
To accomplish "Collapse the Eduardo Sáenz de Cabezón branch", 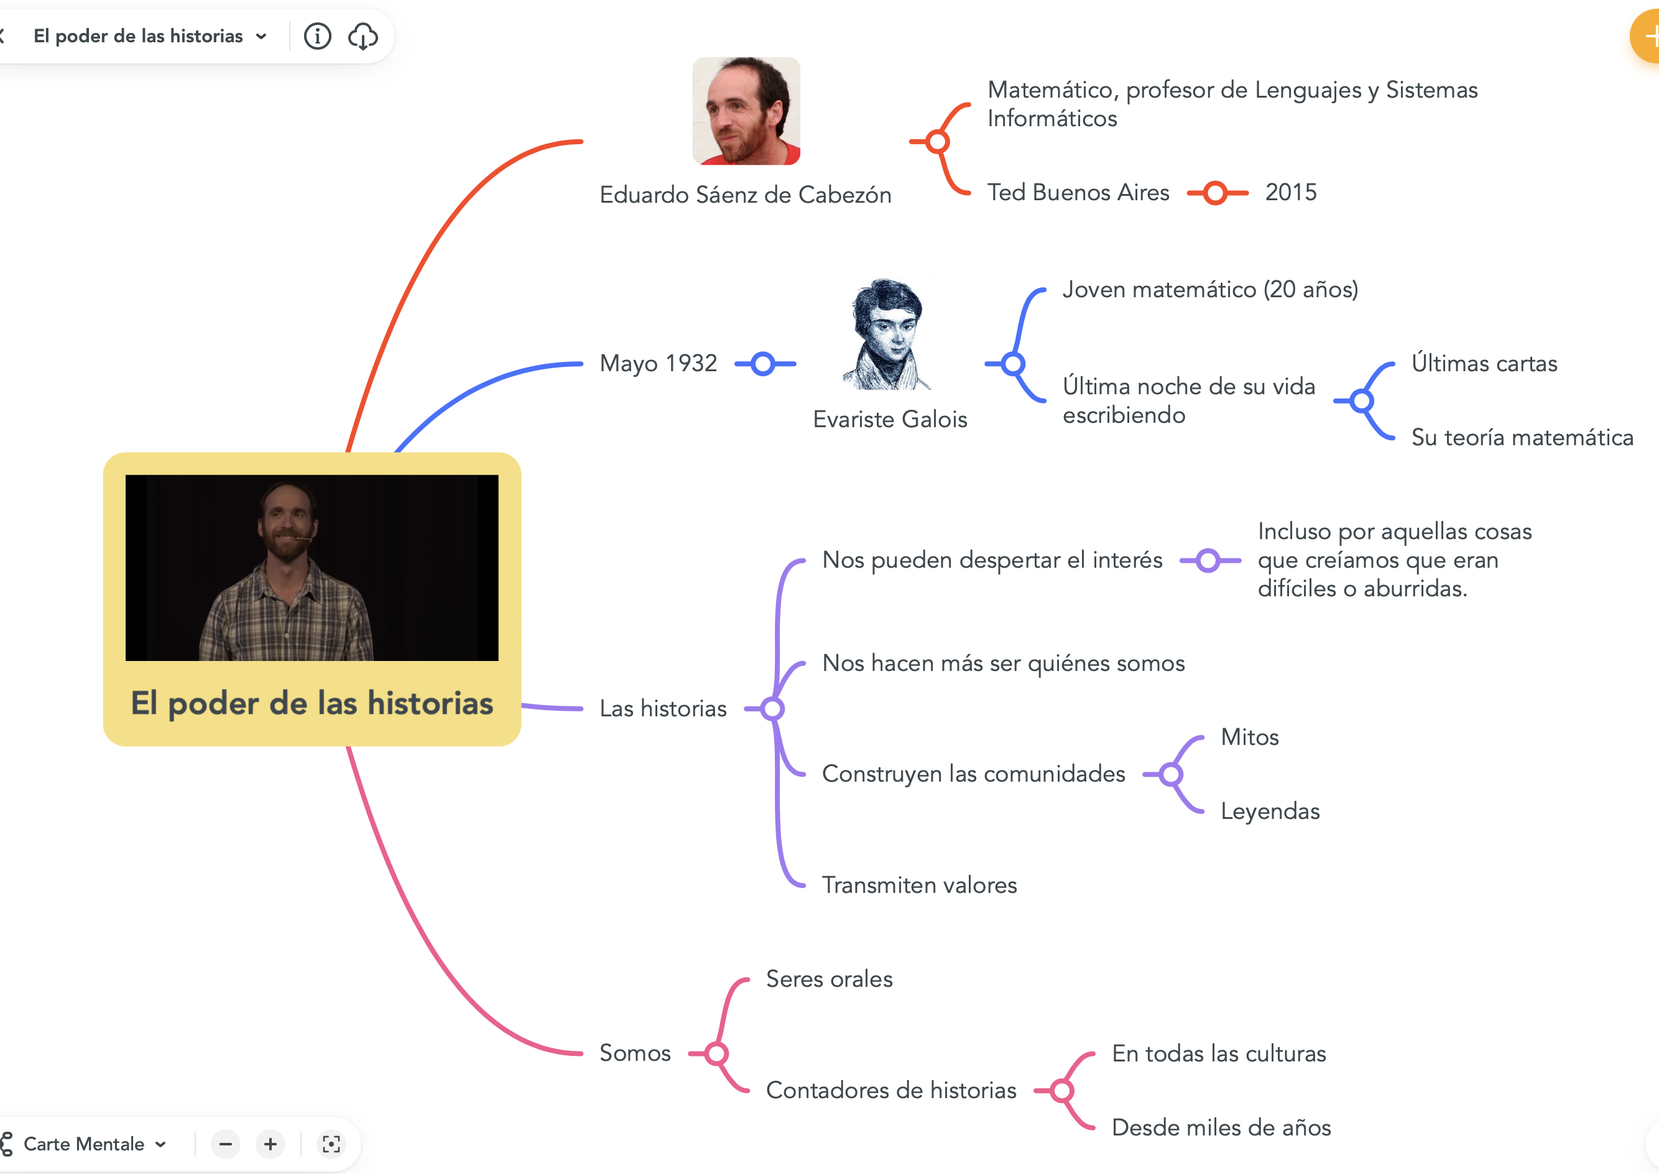I will tap(938, 142).
